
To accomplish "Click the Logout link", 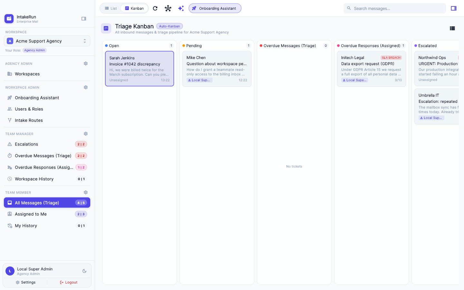I will [69, 282].
